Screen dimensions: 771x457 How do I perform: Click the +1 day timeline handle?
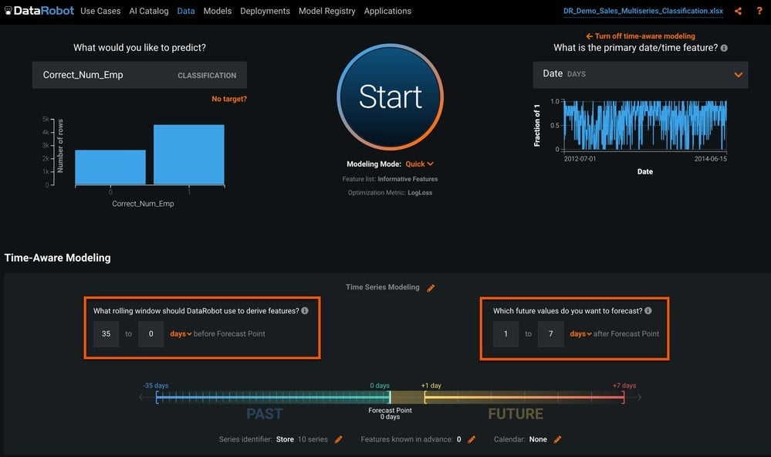(x=424, y=397)
